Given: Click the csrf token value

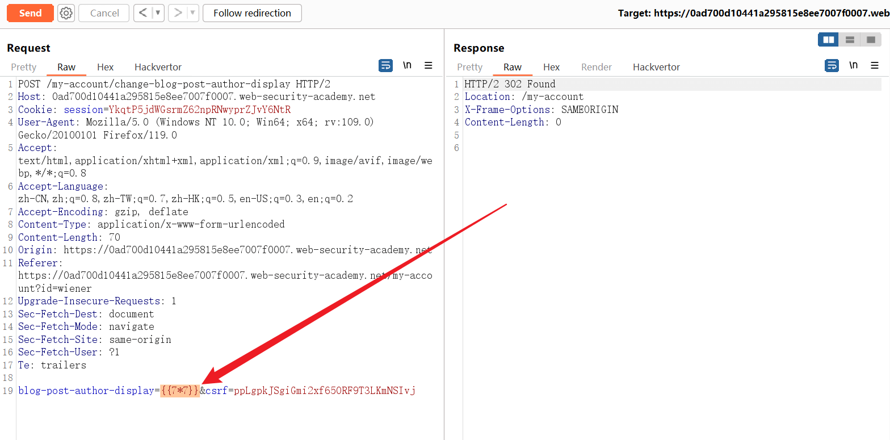Looking at the screenshot, I should (x=325, y=391).
